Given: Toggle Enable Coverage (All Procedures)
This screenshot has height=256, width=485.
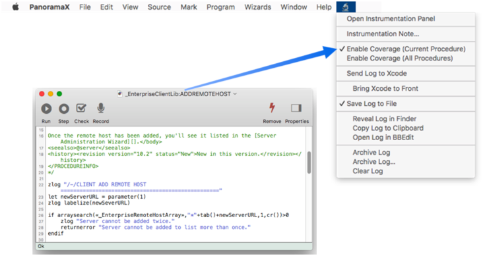Looking at the screenshot, I should point(406,59).
